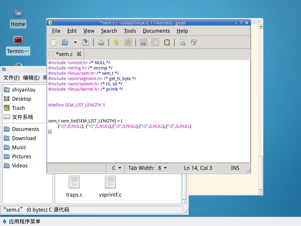Open the Documents menu
Image resolution: width=301 pixels, height=226 pixels.
pos(156,31)
